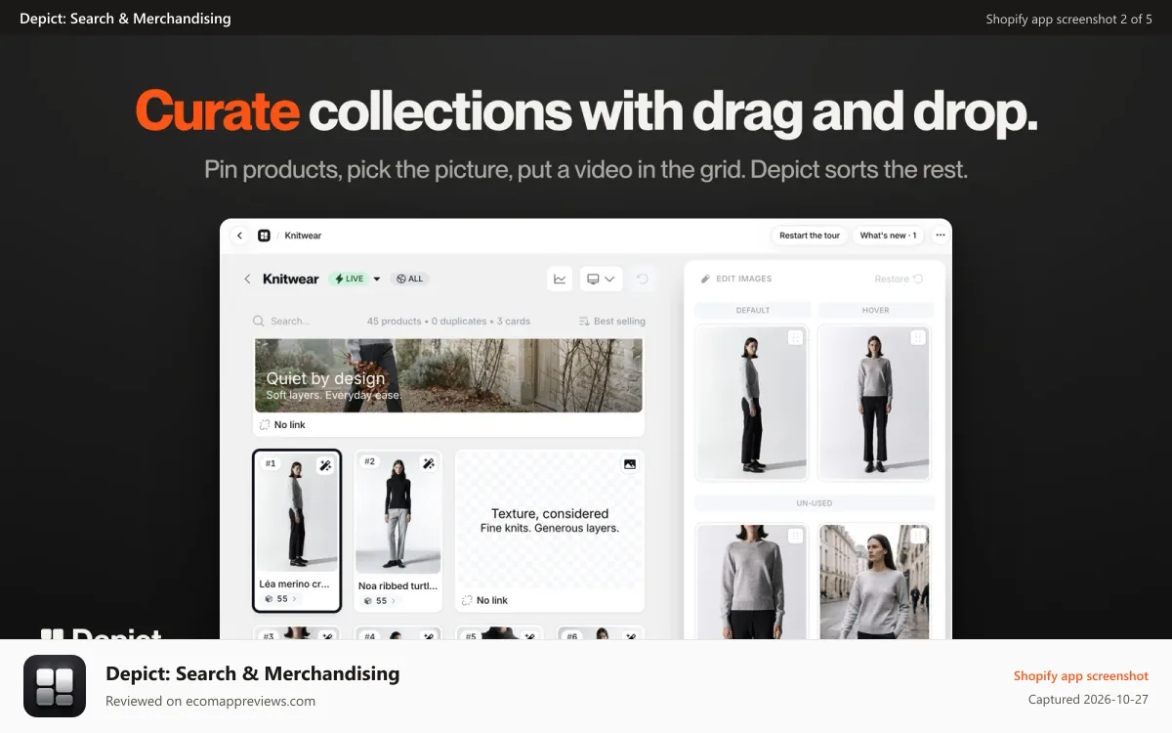The image size is (1172, 733).
Task: Click the Shopify app screenshot footer link
Action: click(1081, 675)
